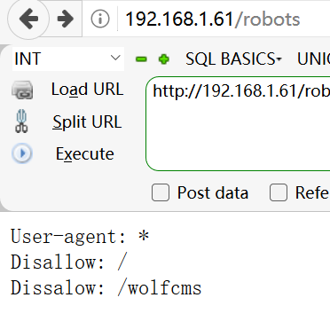Click the Split URL scissors icon
The width and height of the screenshot is (330, 329).
coord(21,121)
